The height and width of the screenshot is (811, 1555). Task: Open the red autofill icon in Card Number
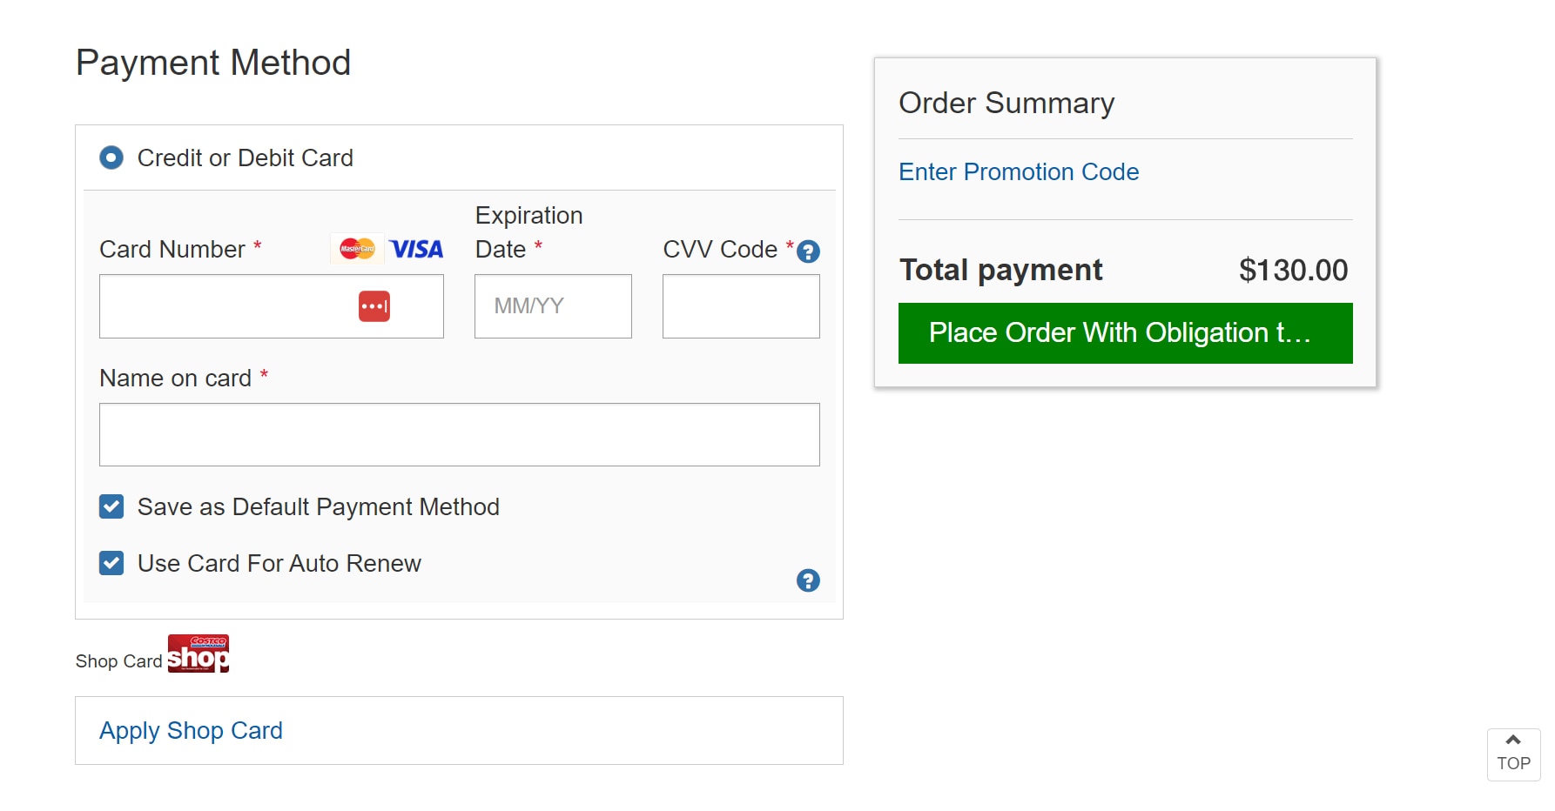[374, 306]
